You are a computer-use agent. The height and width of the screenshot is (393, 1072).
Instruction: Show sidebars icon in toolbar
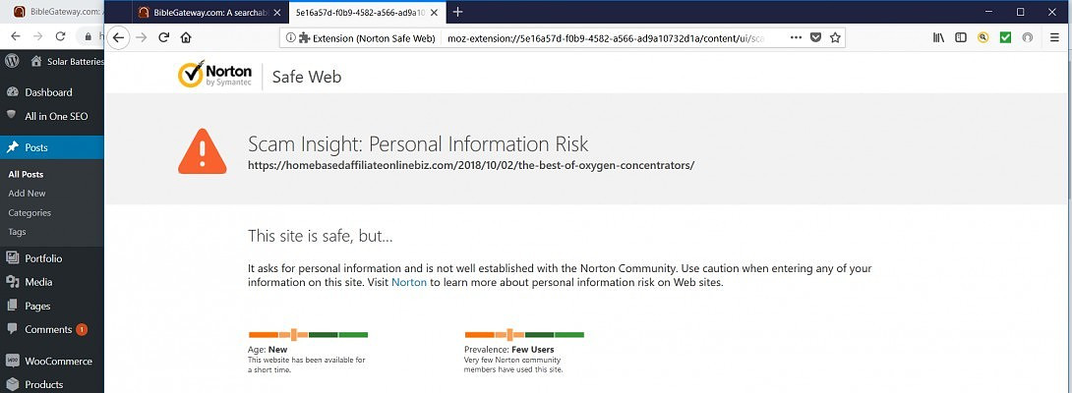(961, 37)
